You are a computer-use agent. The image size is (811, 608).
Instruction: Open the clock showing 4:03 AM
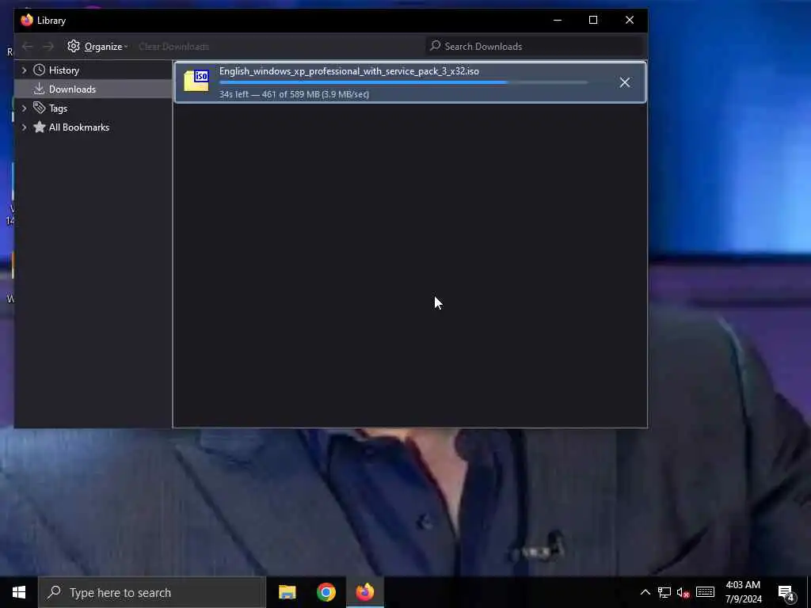pyautogui.click(x=743, y=592)
